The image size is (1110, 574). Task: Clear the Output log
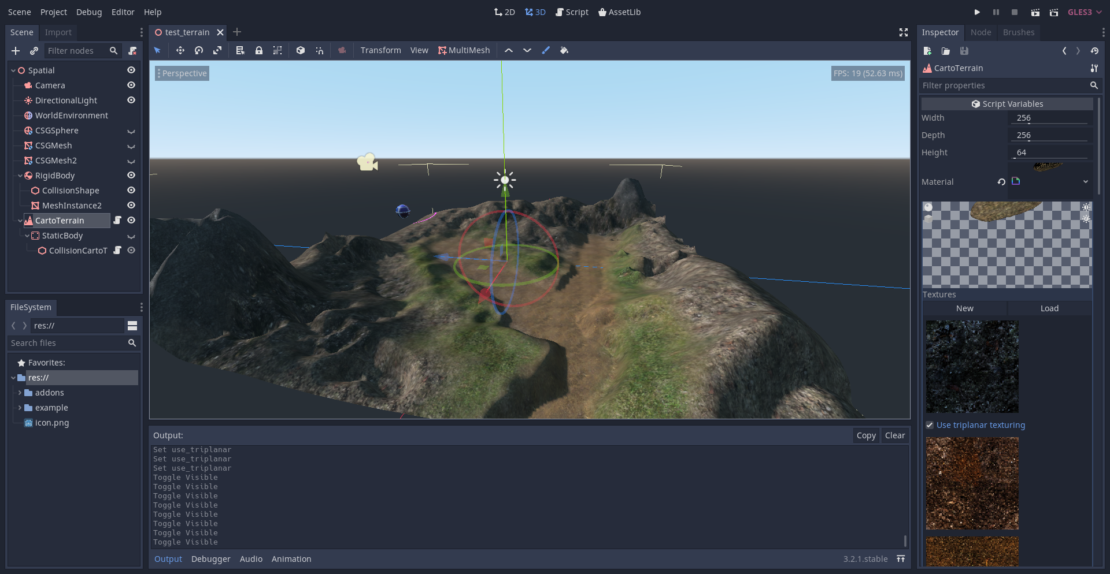[x=895, y=435]
